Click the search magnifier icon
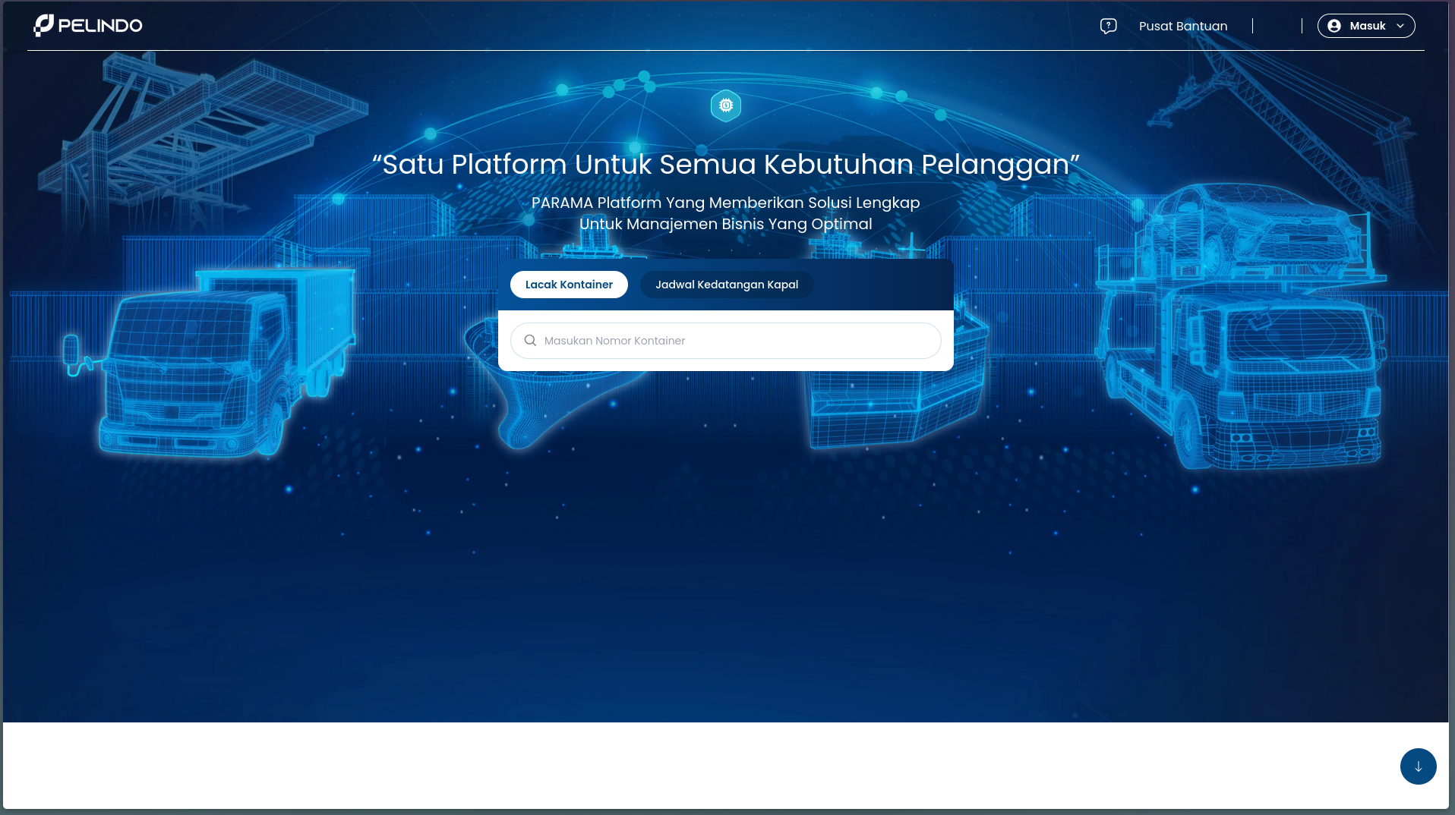Image resolution: width=1455 pixels, height=815 pixels. (530, 341)
